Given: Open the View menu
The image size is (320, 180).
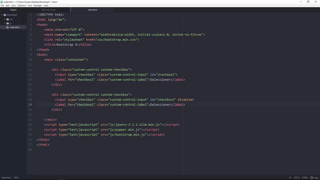Looking at the screenshot, I should (x=13, y=5).
